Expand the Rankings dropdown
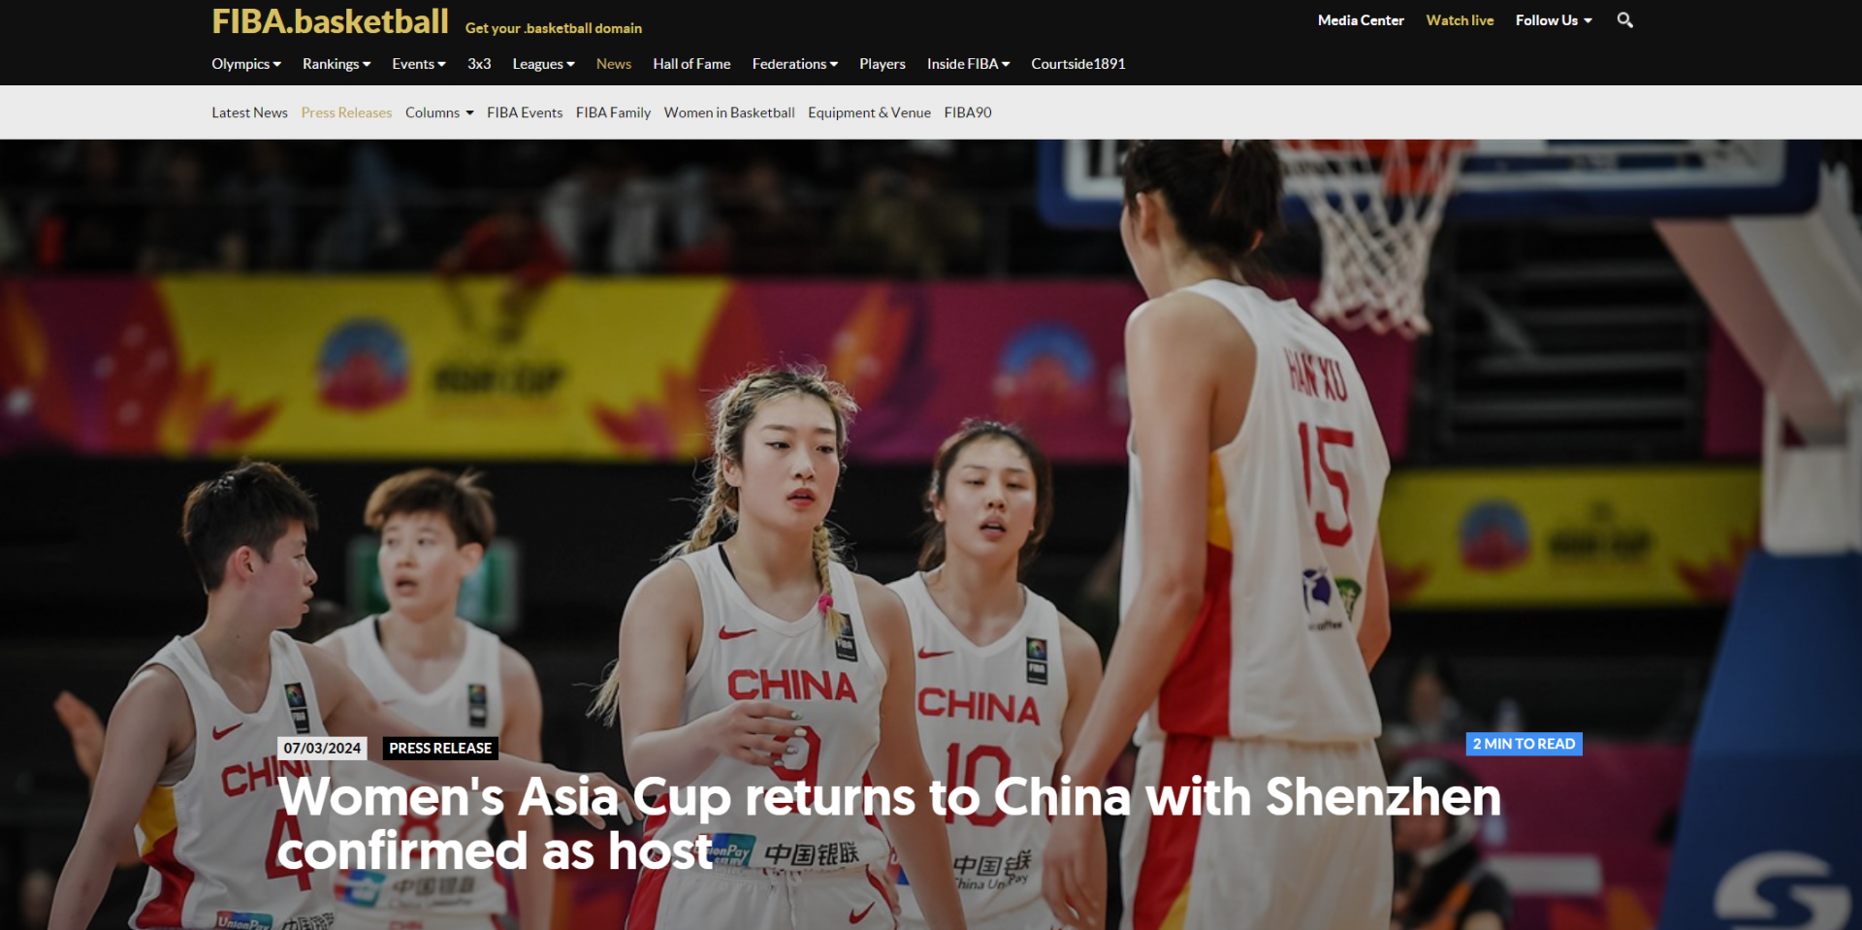 337,64
